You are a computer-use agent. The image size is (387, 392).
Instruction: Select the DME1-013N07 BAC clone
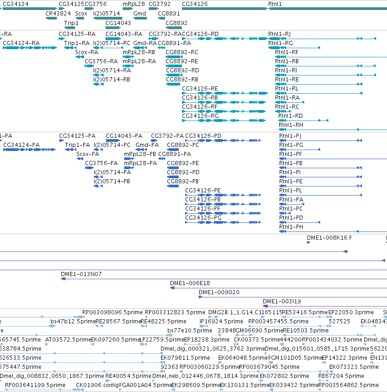pyautogui.click(x=224, y=279)
